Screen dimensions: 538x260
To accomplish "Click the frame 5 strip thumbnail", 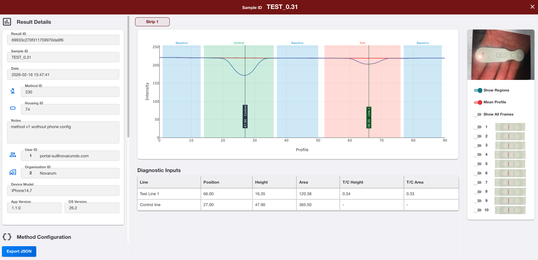I will (510, 164).
